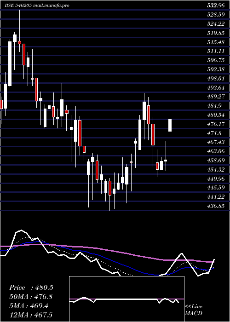Click the Price : 480.5 readout
The height and width of the screenshot is (322, 230).
tap(31, 287)
